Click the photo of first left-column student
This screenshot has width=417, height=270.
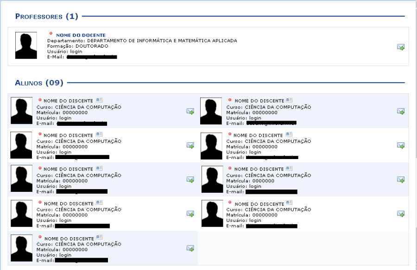[x=21, y=110]
